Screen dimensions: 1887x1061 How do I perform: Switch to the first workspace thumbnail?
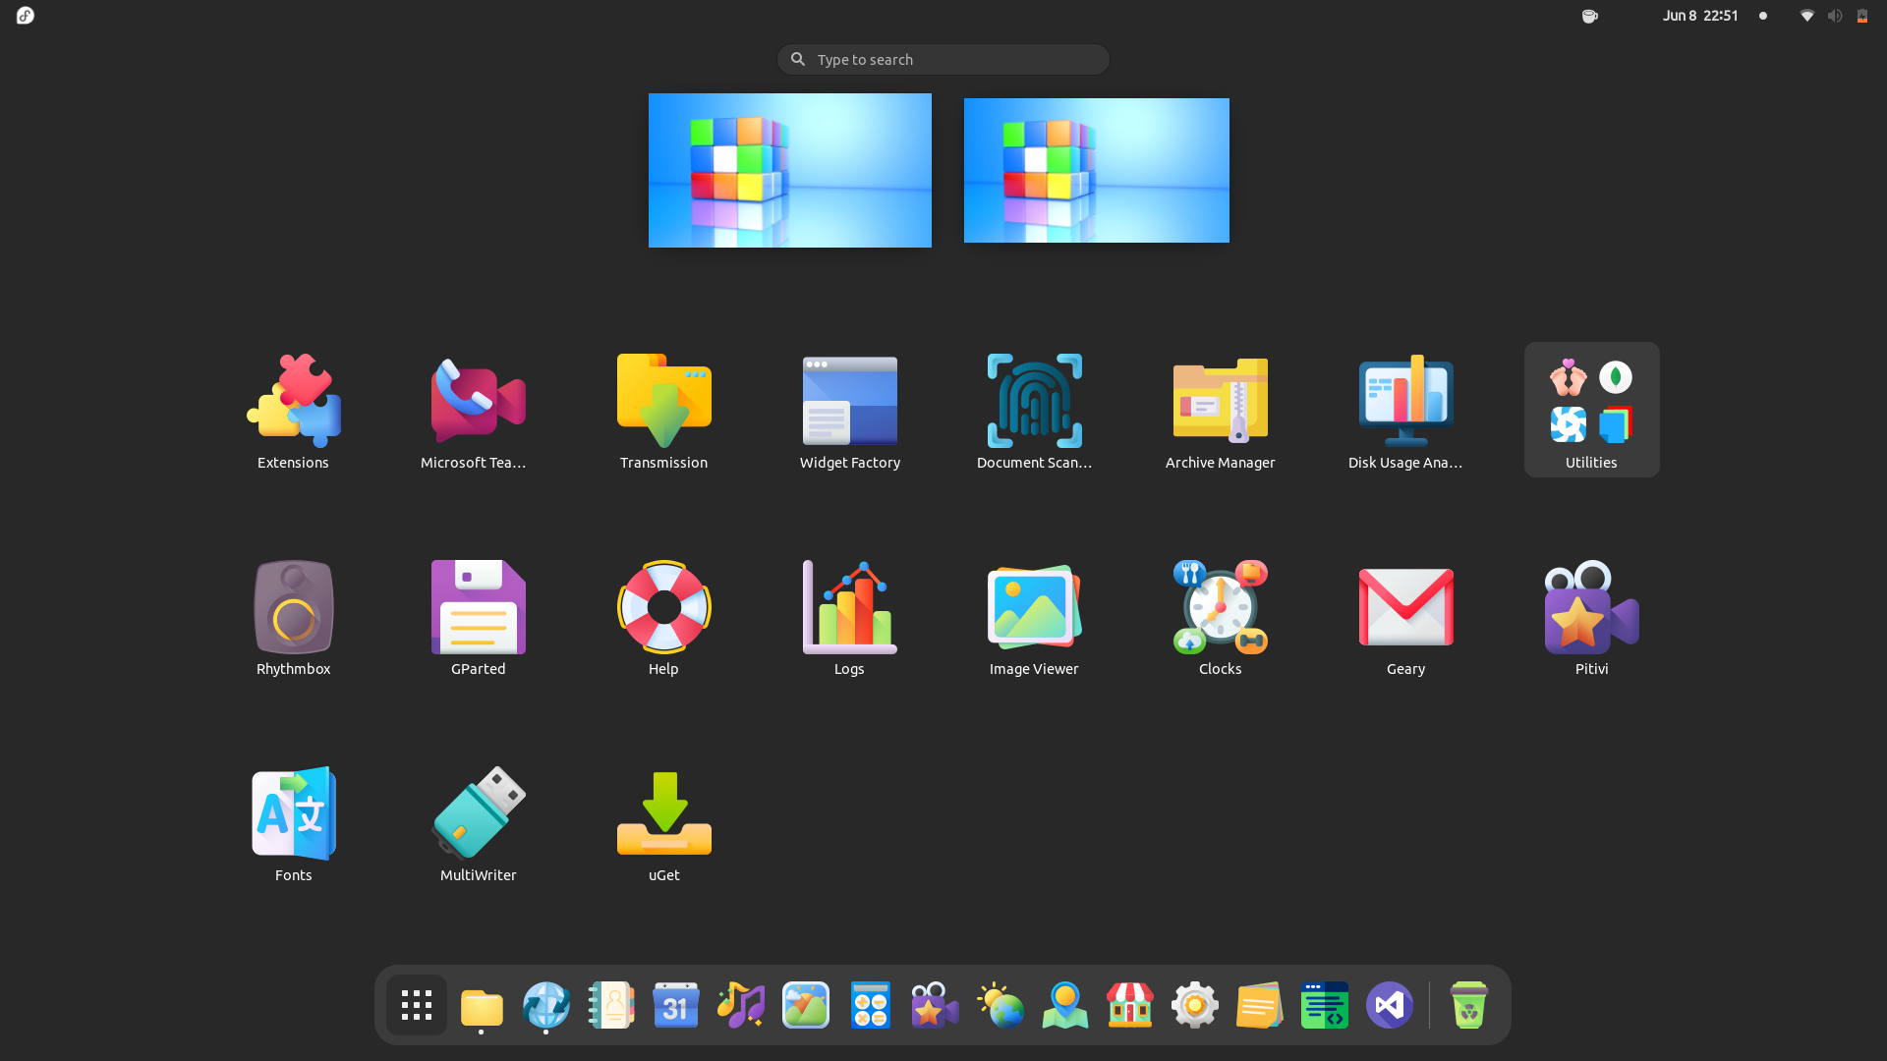coord(790,170)
